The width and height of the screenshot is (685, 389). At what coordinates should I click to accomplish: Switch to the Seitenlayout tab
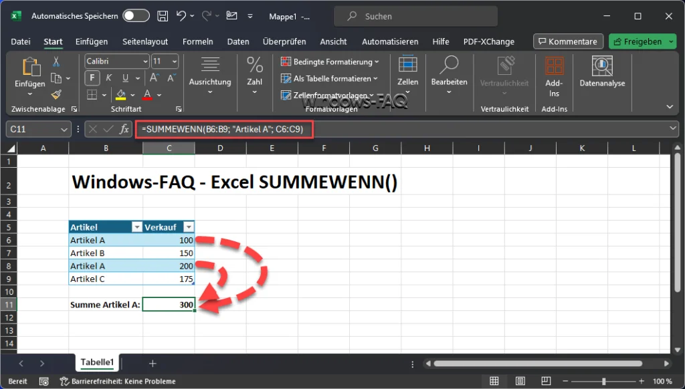point(145,41)
